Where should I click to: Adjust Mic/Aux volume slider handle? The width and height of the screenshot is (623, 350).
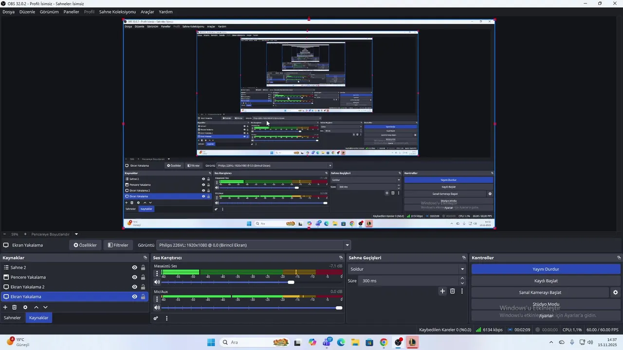click(339, 308)
